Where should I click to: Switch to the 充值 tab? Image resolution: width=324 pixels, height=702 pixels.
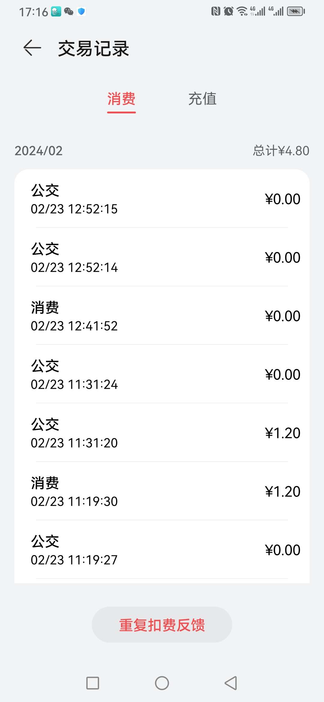point(202,99)
